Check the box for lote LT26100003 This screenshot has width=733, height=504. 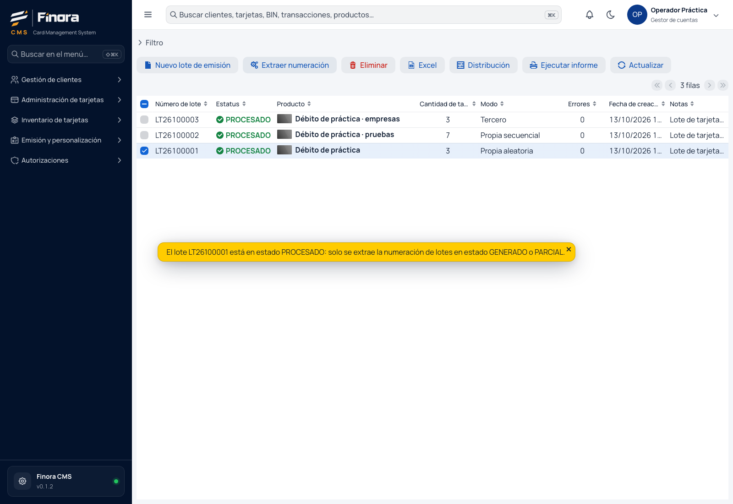click(144, 120)
